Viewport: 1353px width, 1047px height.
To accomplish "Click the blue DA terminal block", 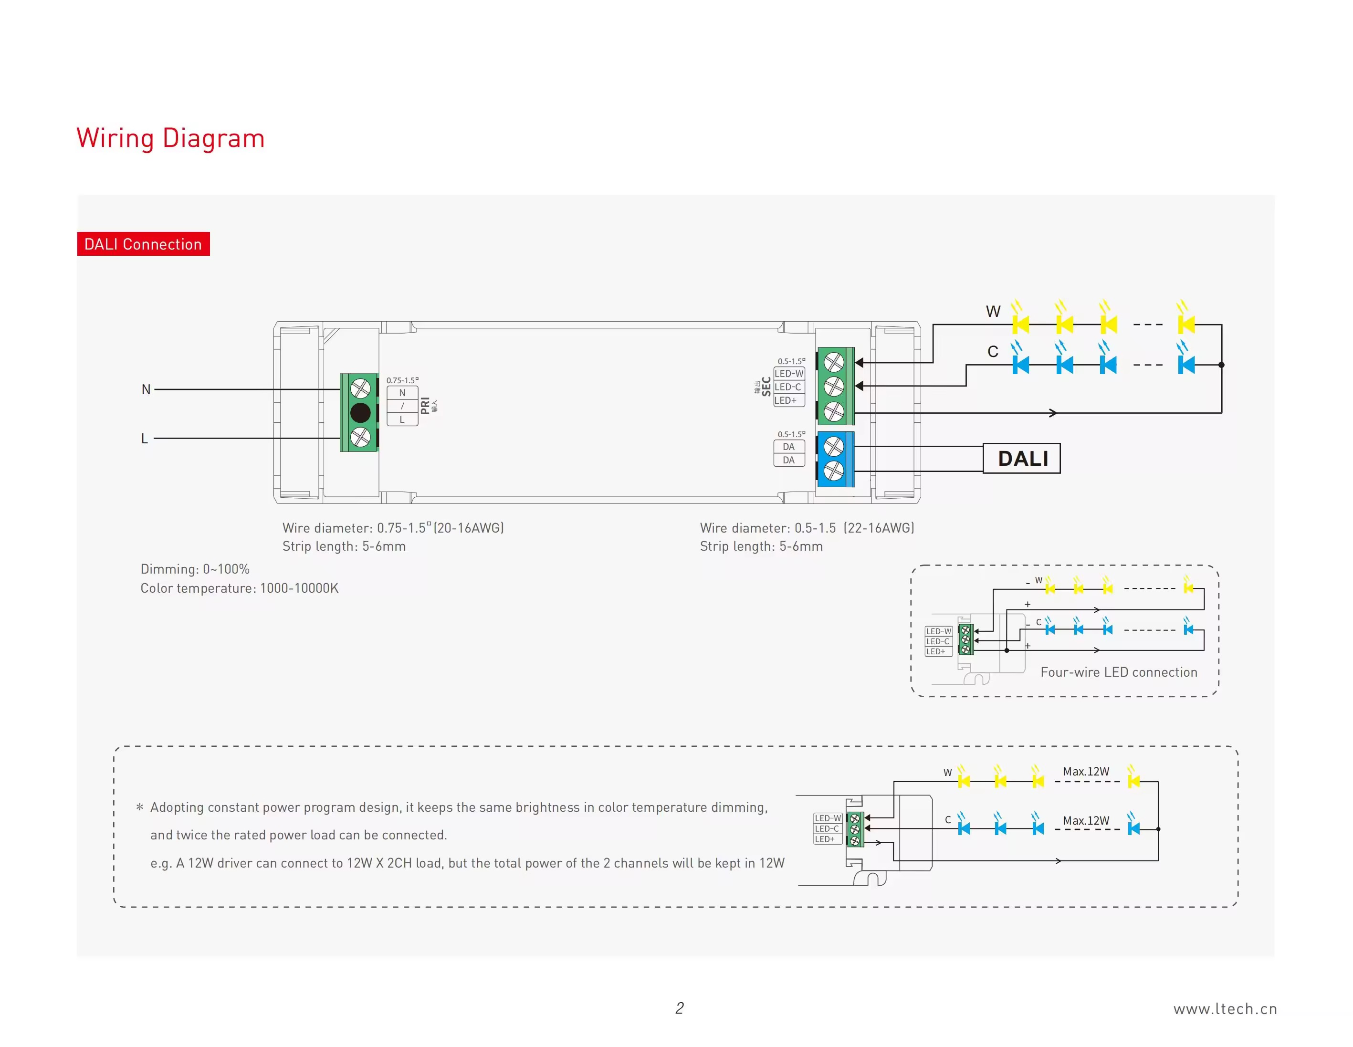I will pyautogui.click(x=835, y=459).
